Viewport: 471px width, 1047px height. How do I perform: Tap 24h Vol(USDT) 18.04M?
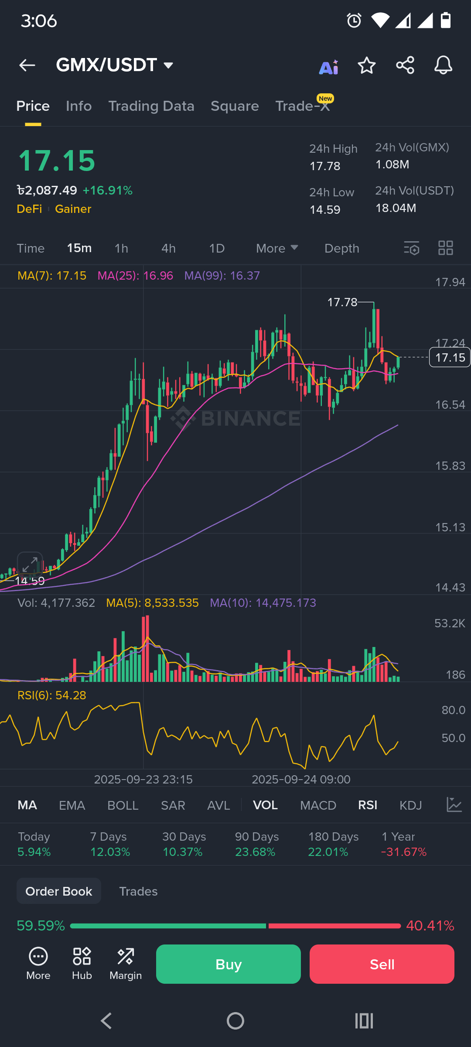click(396, 208)
